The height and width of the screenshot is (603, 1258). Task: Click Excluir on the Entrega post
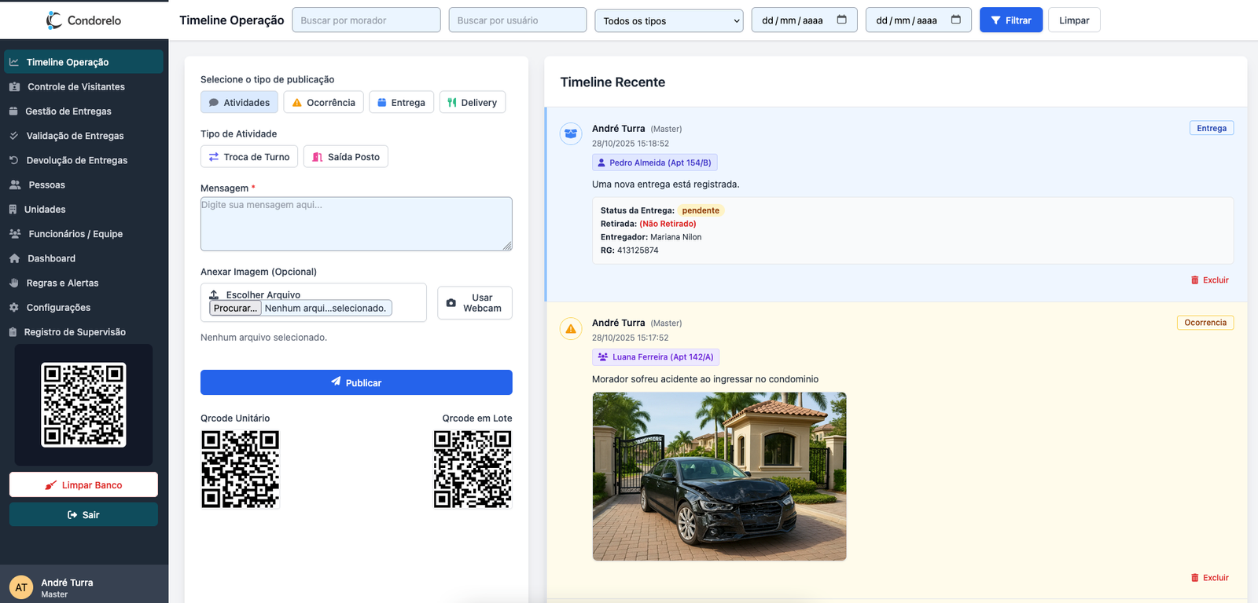tap(1209, 280)
